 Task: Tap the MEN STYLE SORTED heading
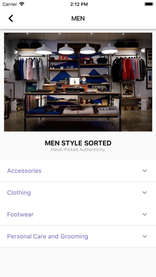click(78, 143)
